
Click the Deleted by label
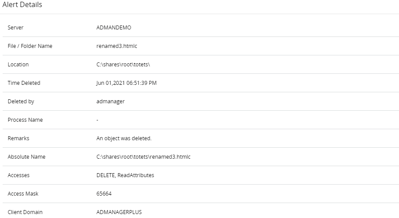21,102
